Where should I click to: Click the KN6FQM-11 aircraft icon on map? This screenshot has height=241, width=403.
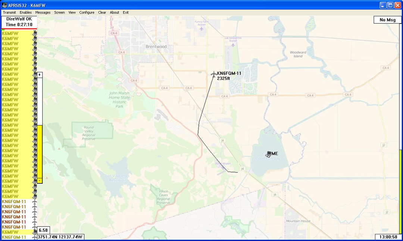[213, 74]
